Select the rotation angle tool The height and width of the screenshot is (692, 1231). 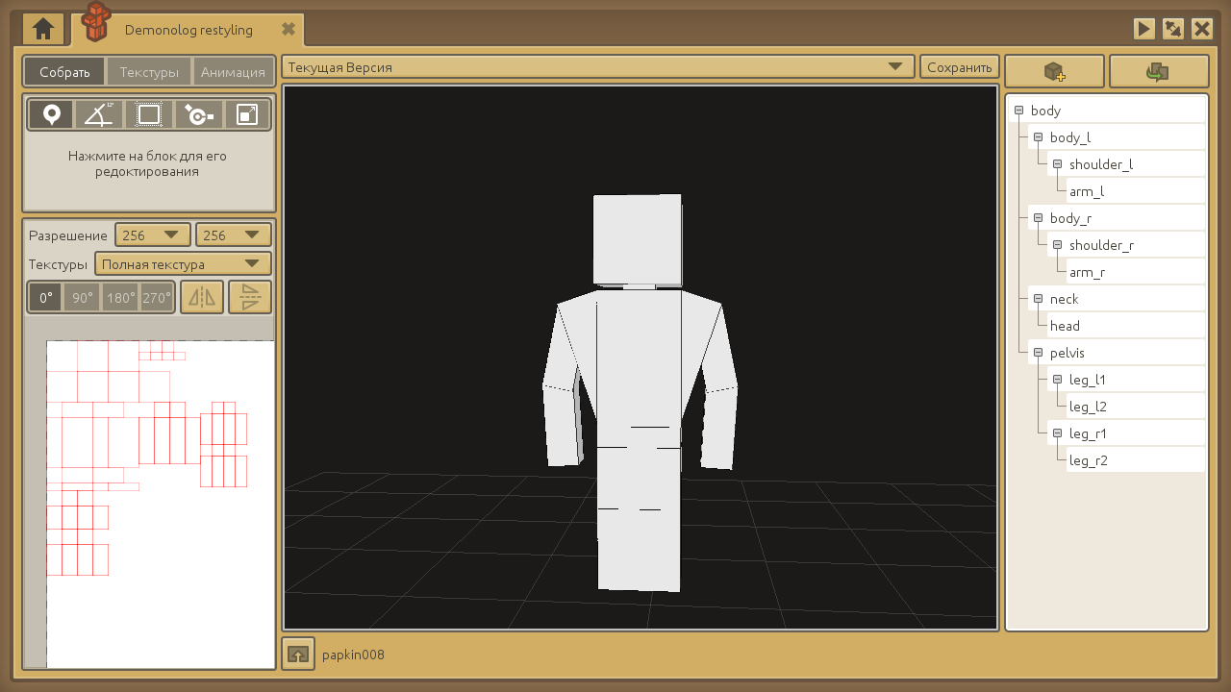pyautogui.click(x=99, y=115)
